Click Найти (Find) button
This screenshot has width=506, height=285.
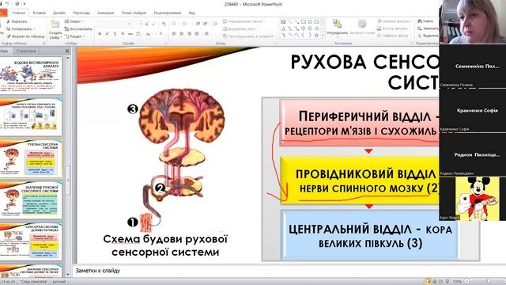click(x=425, y=21)
